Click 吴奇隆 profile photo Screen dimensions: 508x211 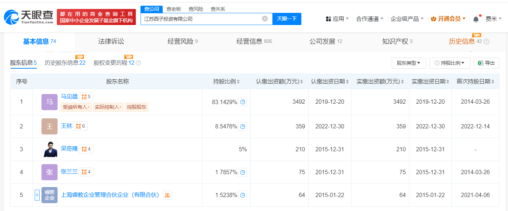coord(49,149)
